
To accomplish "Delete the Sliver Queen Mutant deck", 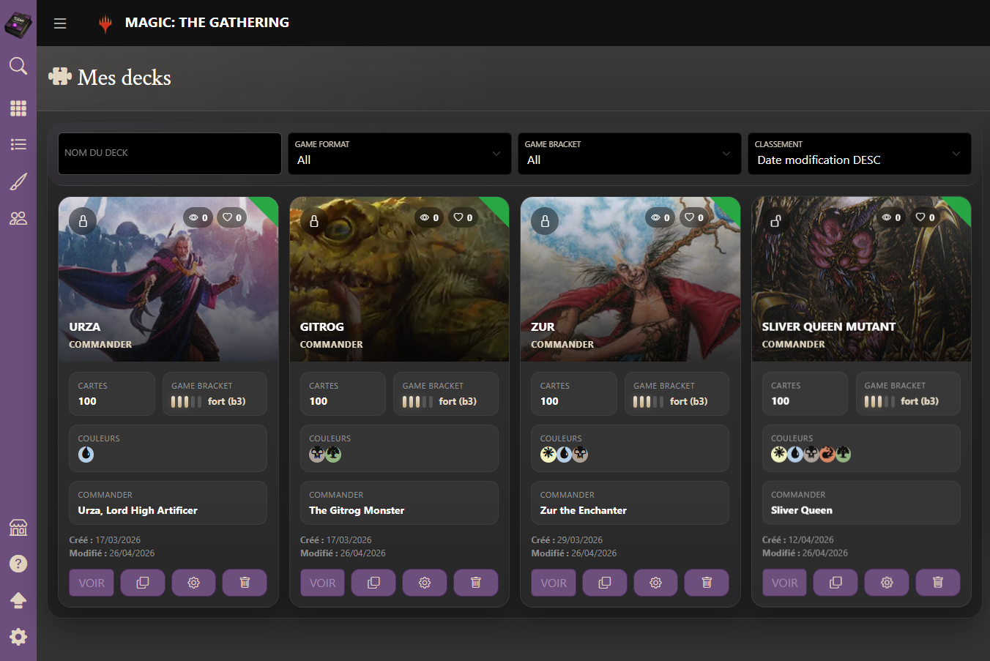I will coord(938,583).
